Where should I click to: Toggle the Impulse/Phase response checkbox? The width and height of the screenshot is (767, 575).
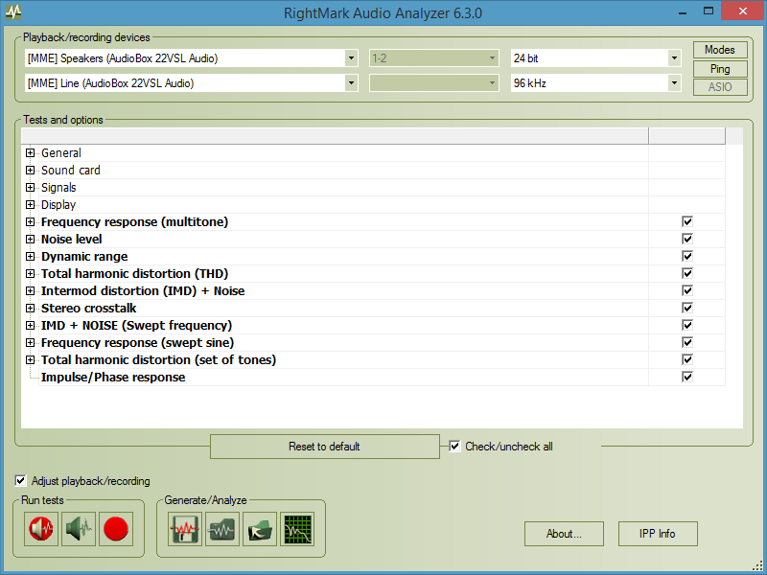[687, 377]
